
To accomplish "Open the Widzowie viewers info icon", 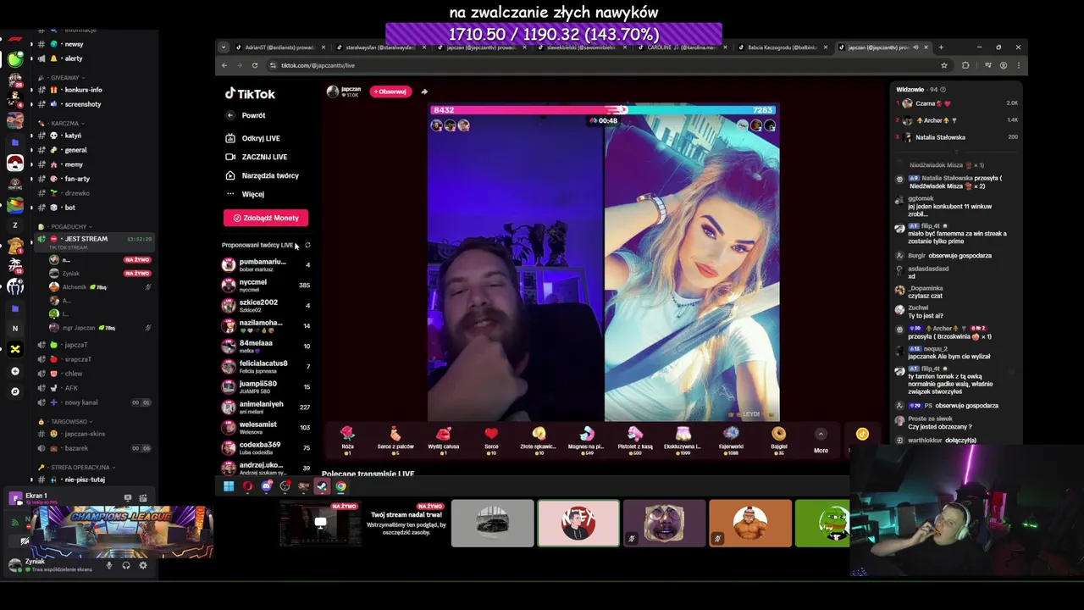I will pos(943,89).
